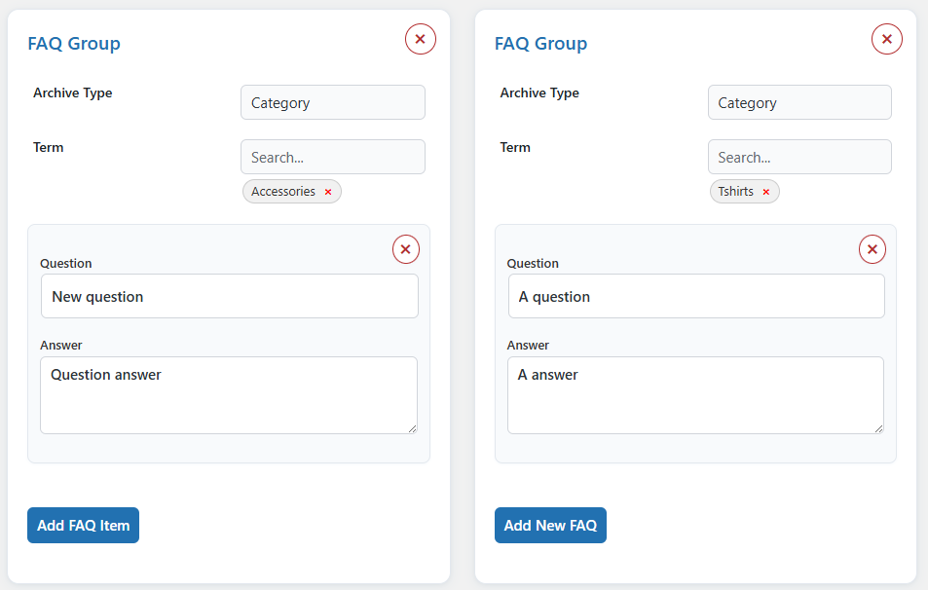Viewport: 928px width, 590px height.
Task: Click Term search field above Tshirts tag
Action: (799, 157)
